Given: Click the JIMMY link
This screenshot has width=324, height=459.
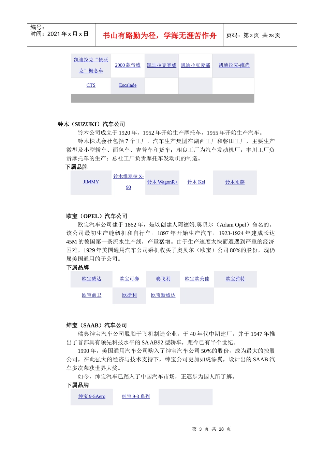Looking at the screenshot, I should click(91, 182).
